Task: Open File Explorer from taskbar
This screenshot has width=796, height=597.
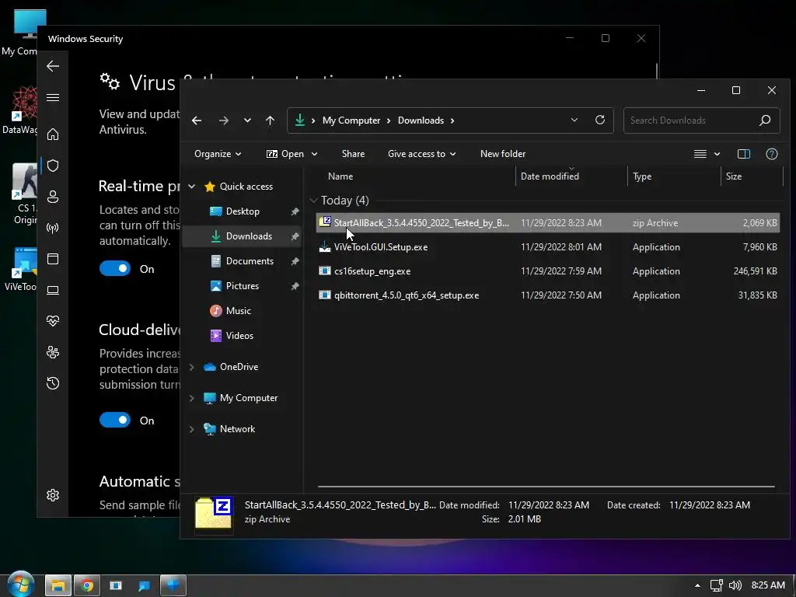Action: point(58,585)
